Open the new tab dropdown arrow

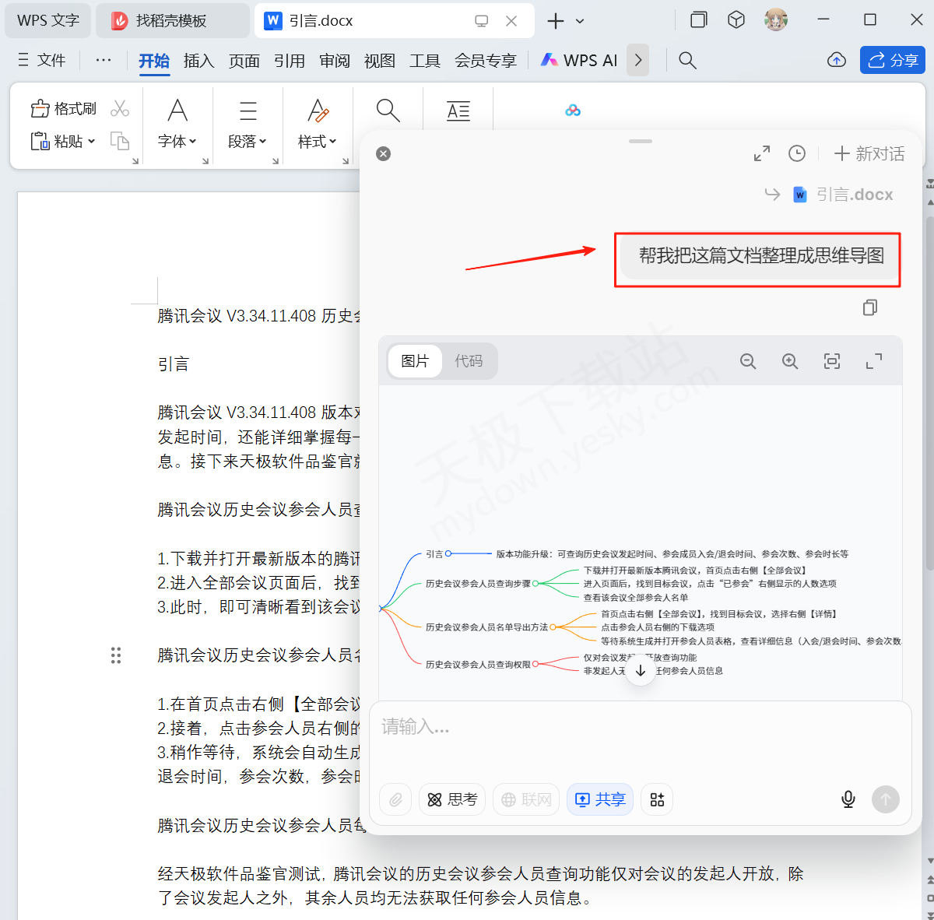tap(580, 21)
